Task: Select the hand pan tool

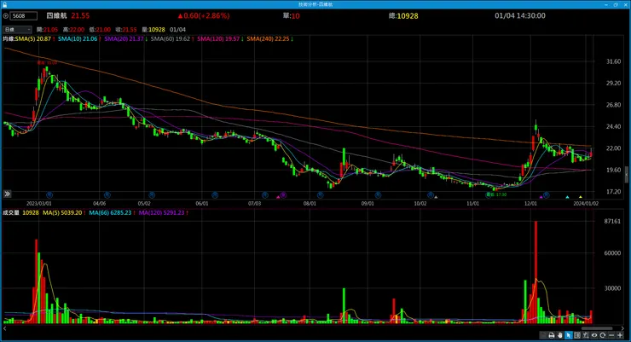Action: pos(559,335)
